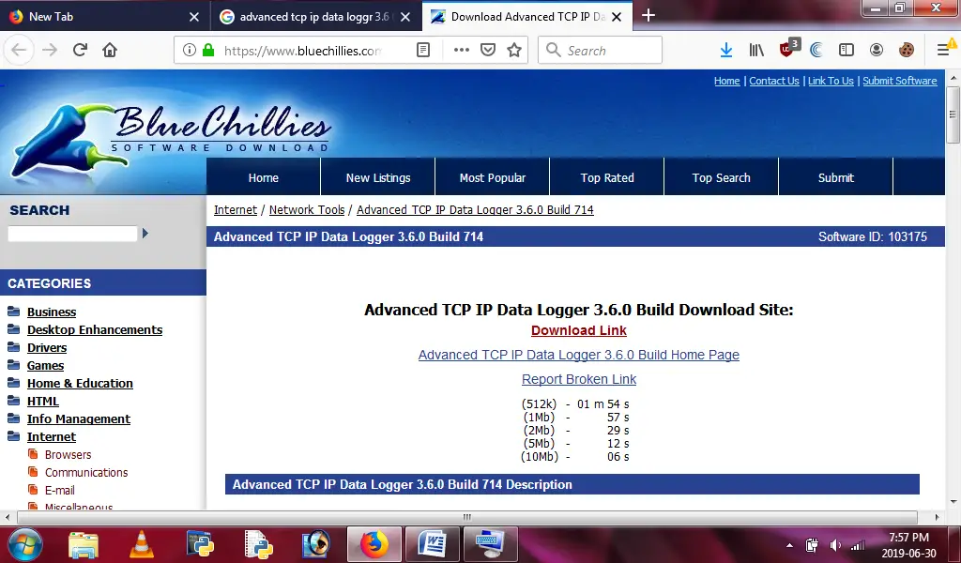Open the Home & Education category
The image size is (961, 563).
pos(80,383)
